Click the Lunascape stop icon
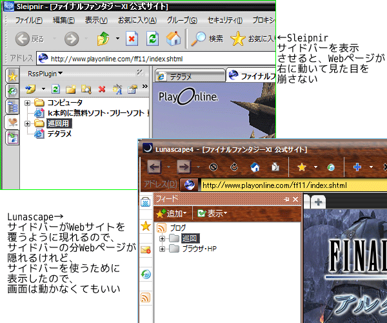The width and height of the screenshot is (387, 323). (213, 167)
